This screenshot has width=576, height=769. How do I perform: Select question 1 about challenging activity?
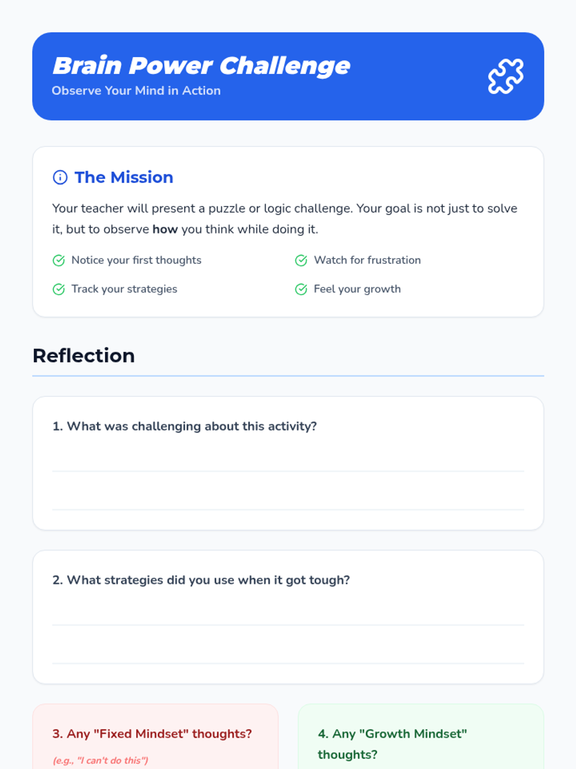tap(185, 426)
